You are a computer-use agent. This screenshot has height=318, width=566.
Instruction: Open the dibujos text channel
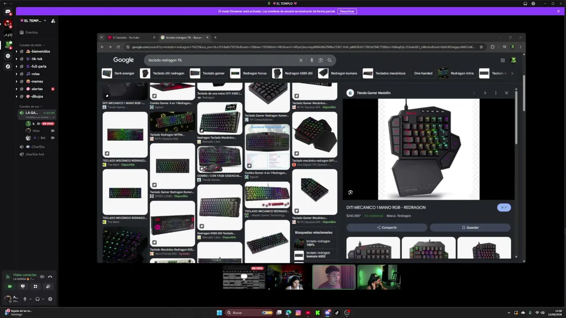coord(37,96)
